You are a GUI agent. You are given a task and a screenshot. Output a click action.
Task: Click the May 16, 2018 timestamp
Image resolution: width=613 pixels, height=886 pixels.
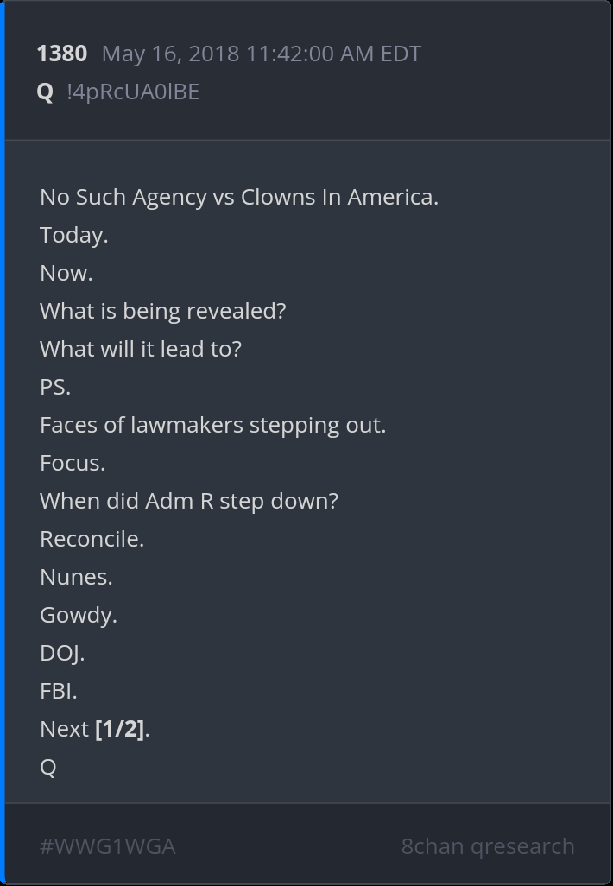(x=261, y=54)
